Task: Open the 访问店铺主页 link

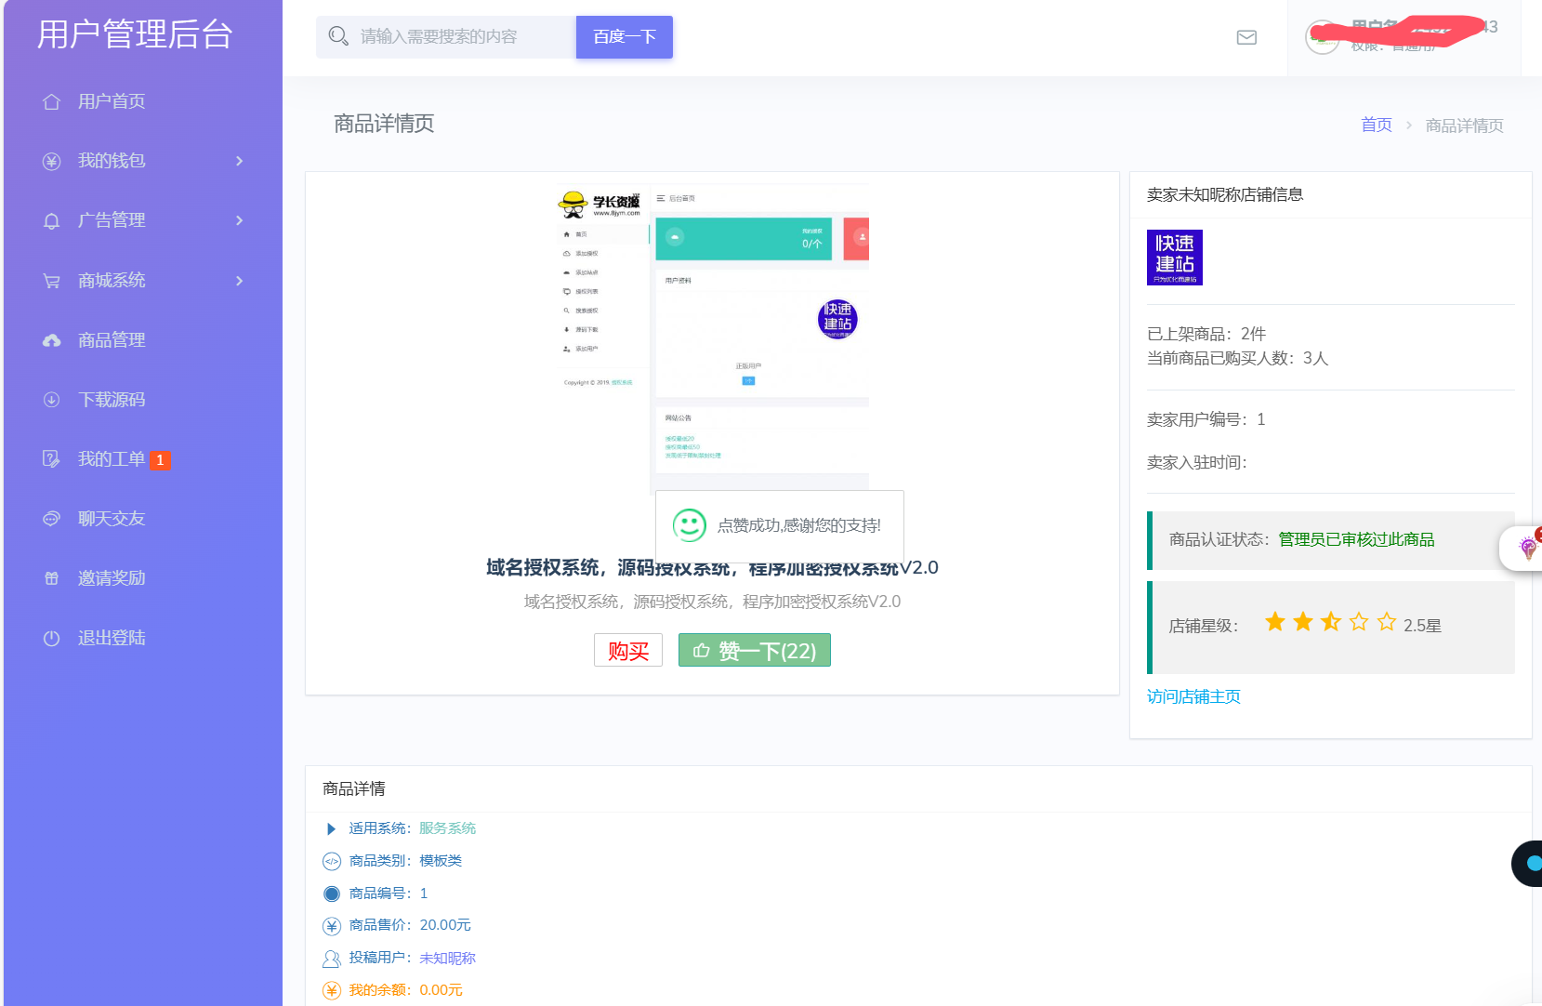Action: point(1193,696)
